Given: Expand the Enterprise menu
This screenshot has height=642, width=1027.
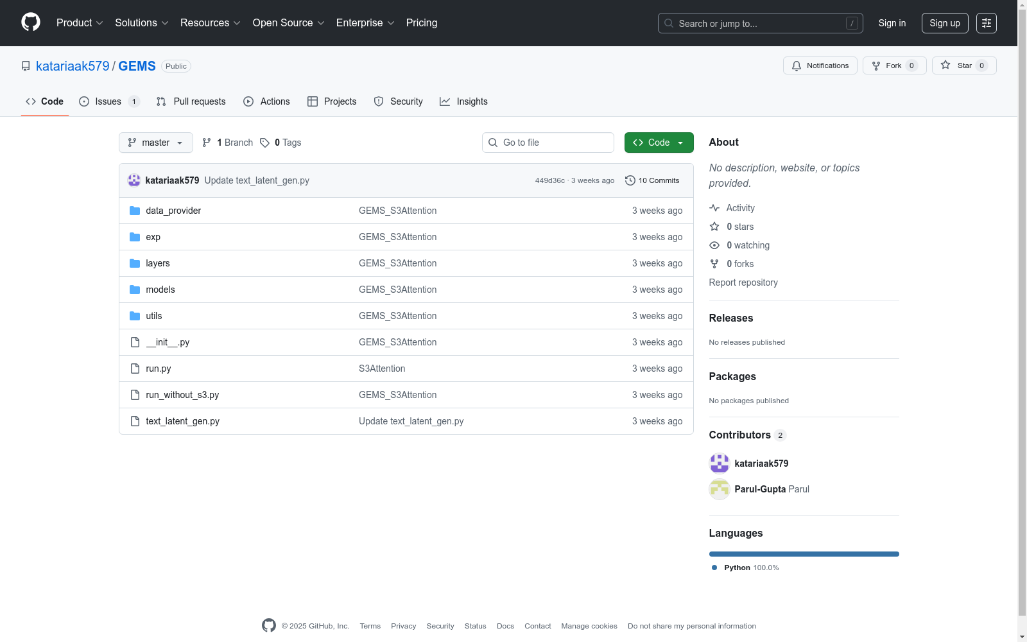Looking at the screenshot, I should click(365, 23).
